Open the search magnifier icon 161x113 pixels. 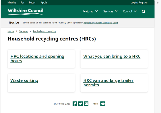143,11
